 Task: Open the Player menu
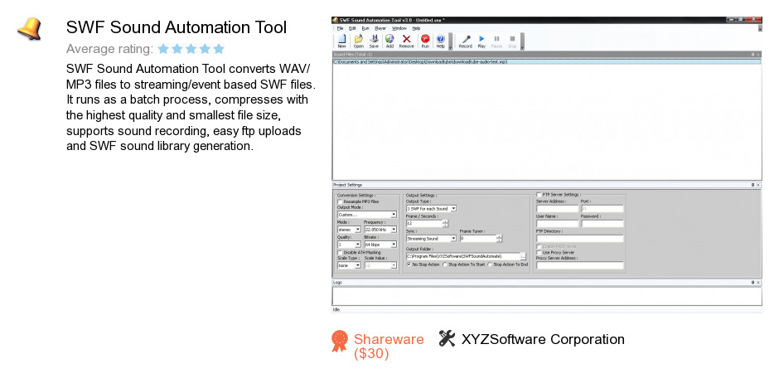380,28
